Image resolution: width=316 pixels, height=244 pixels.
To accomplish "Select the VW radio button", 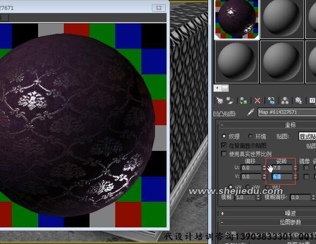I will coord(248,187).
